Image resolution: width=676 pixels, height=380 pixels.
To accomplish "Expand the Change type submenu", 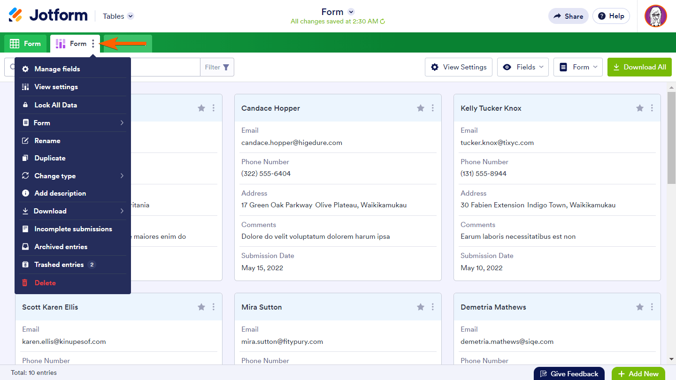I will [x=73, y=176].
